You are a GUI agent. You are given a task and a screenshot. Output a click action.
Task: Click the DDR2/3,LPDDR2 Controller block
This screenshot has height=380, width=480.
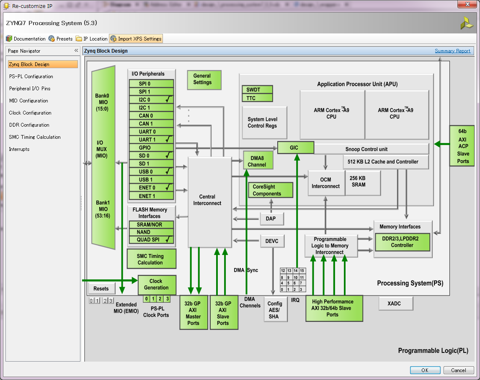pos(403,242)
